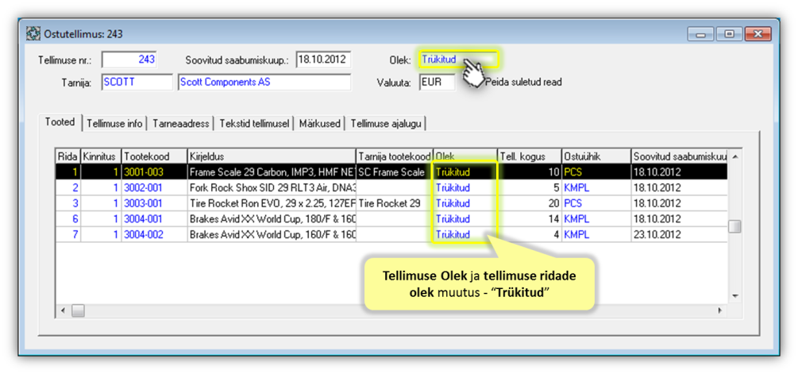Click the Tootekood column header
The image size is (798, 374).
(154, 156)
